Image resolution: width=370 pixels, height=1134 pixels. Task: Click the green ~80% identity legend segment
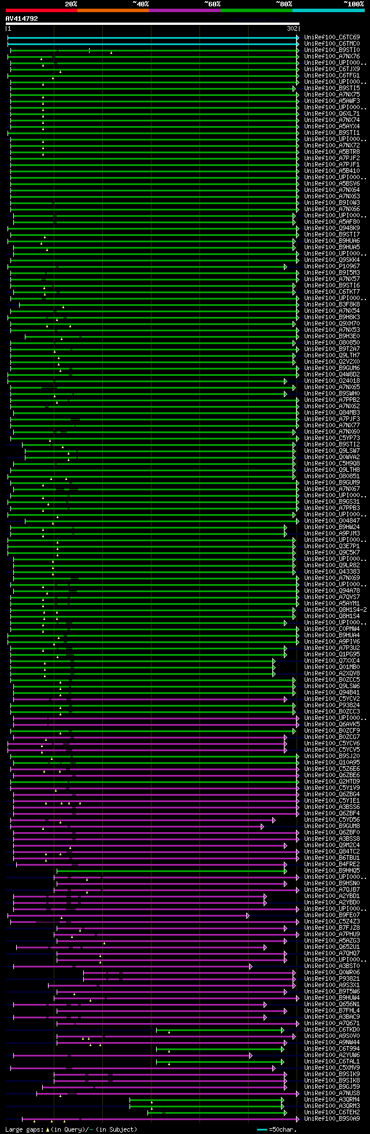tap(257, 10)
